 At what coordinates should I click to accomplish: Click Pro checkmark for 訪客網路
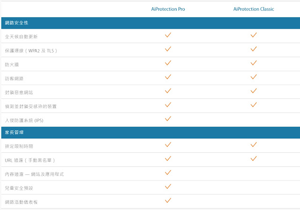tap(168, 77)
